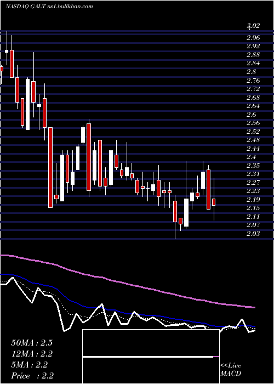Click the 2.23 price axis label

point(253,191)
